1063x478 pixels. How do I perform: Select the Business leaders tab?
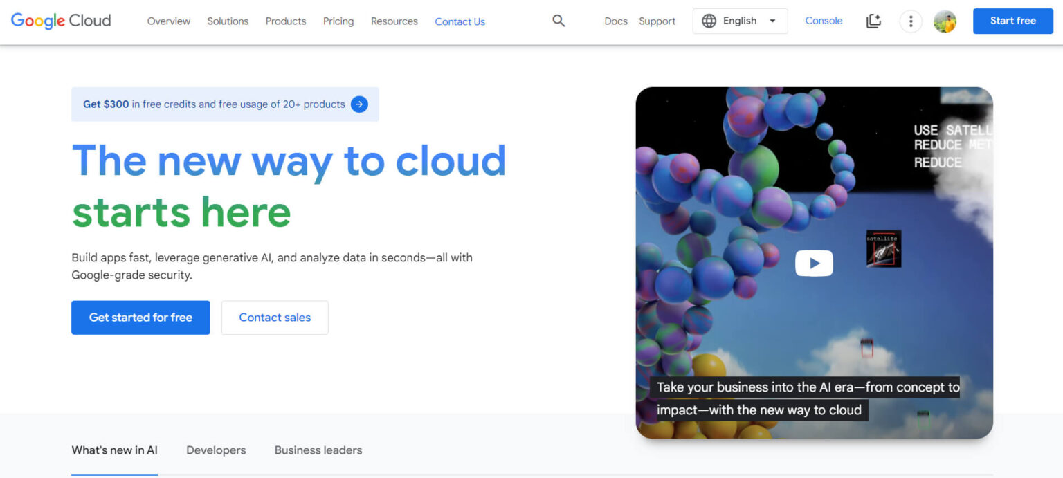tap(318, 450)
